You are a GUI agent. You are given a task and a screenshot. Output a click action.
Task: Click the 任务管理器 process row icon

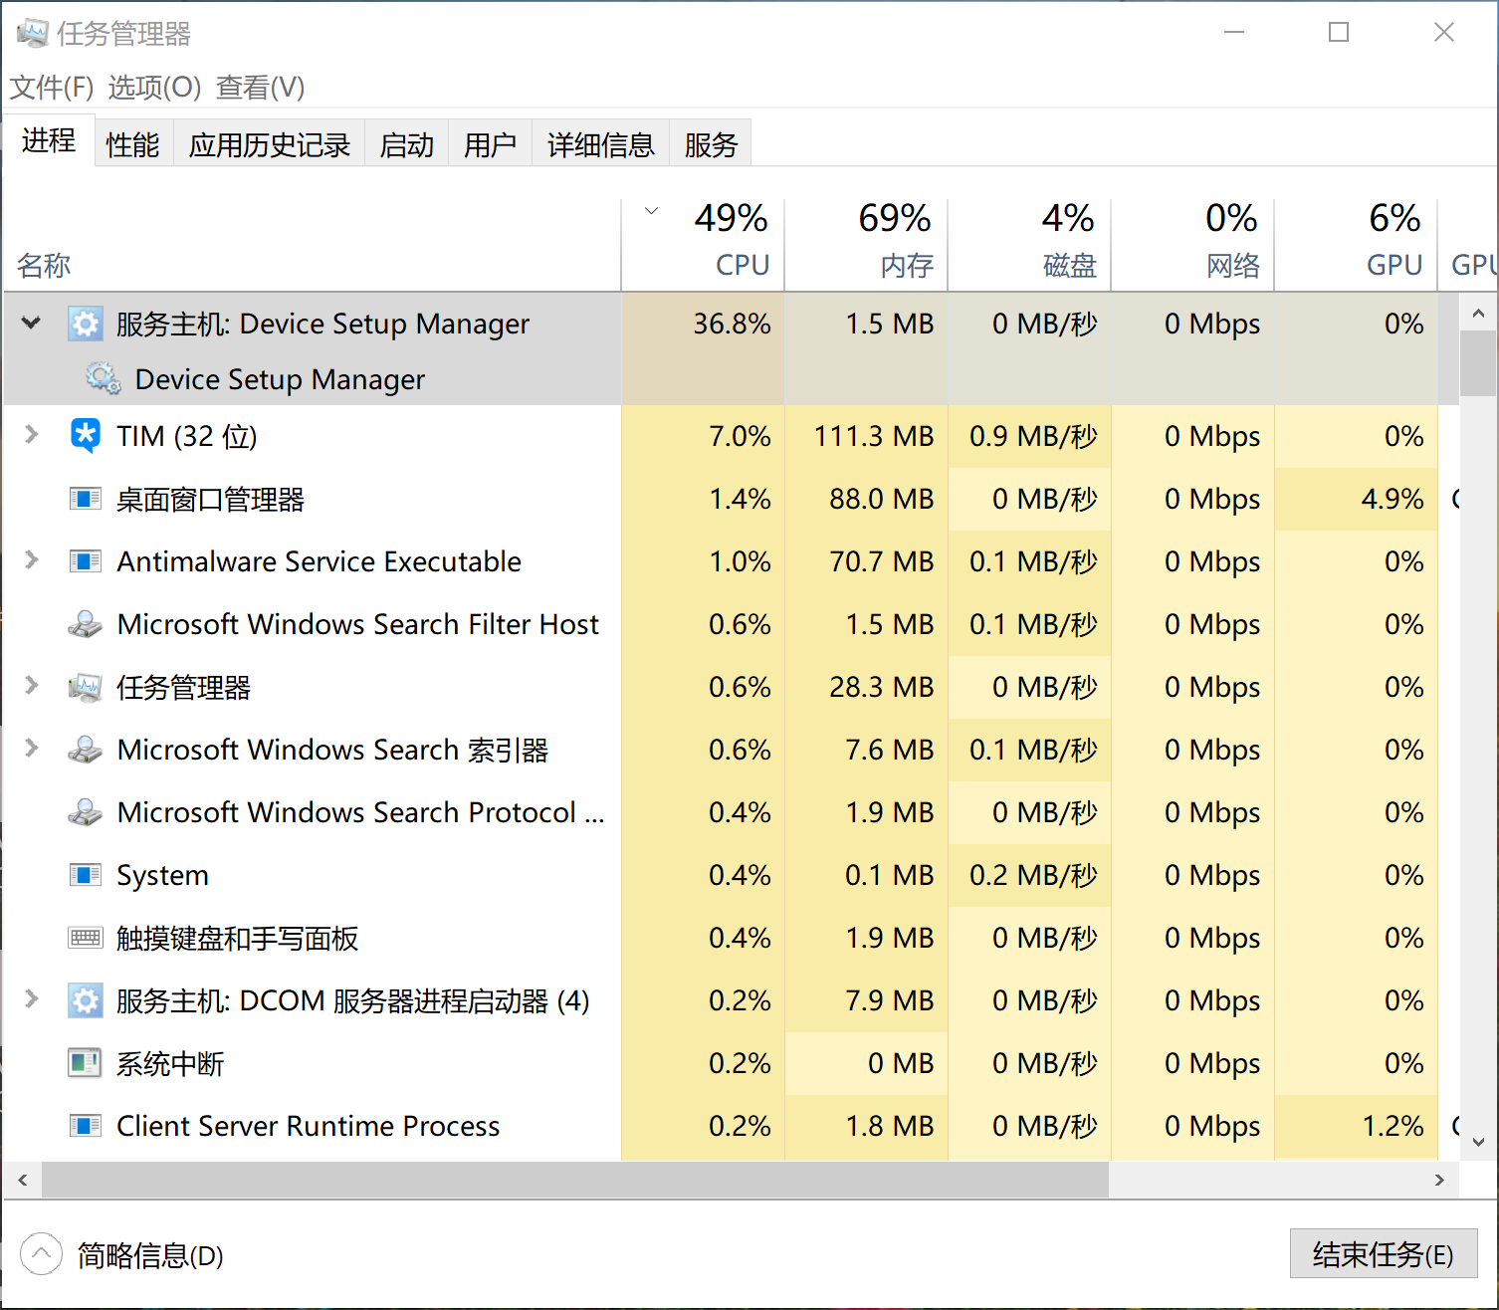click(x=86, y=687)
